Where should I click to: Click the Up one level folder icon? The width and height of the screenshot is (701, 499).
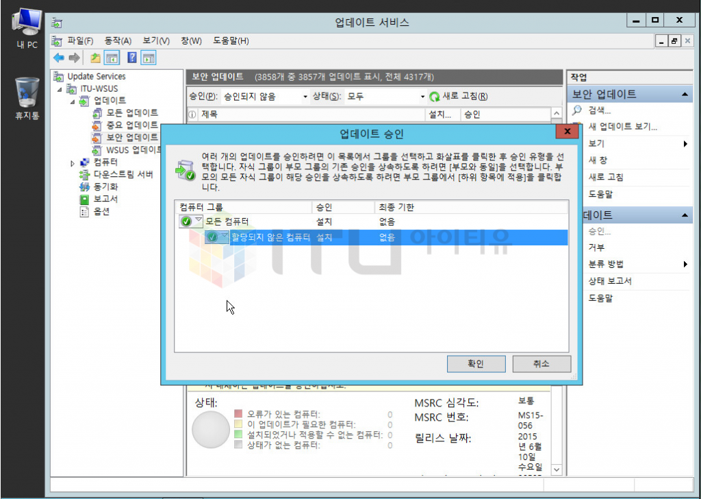click(95, 58)
